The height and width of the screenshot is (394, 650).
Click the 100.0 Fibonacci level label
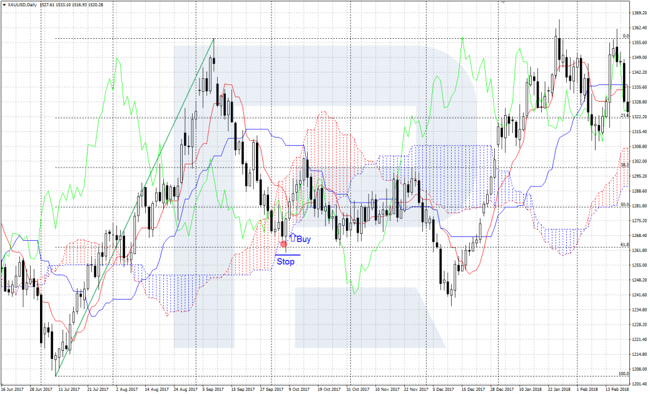point(624,374)
